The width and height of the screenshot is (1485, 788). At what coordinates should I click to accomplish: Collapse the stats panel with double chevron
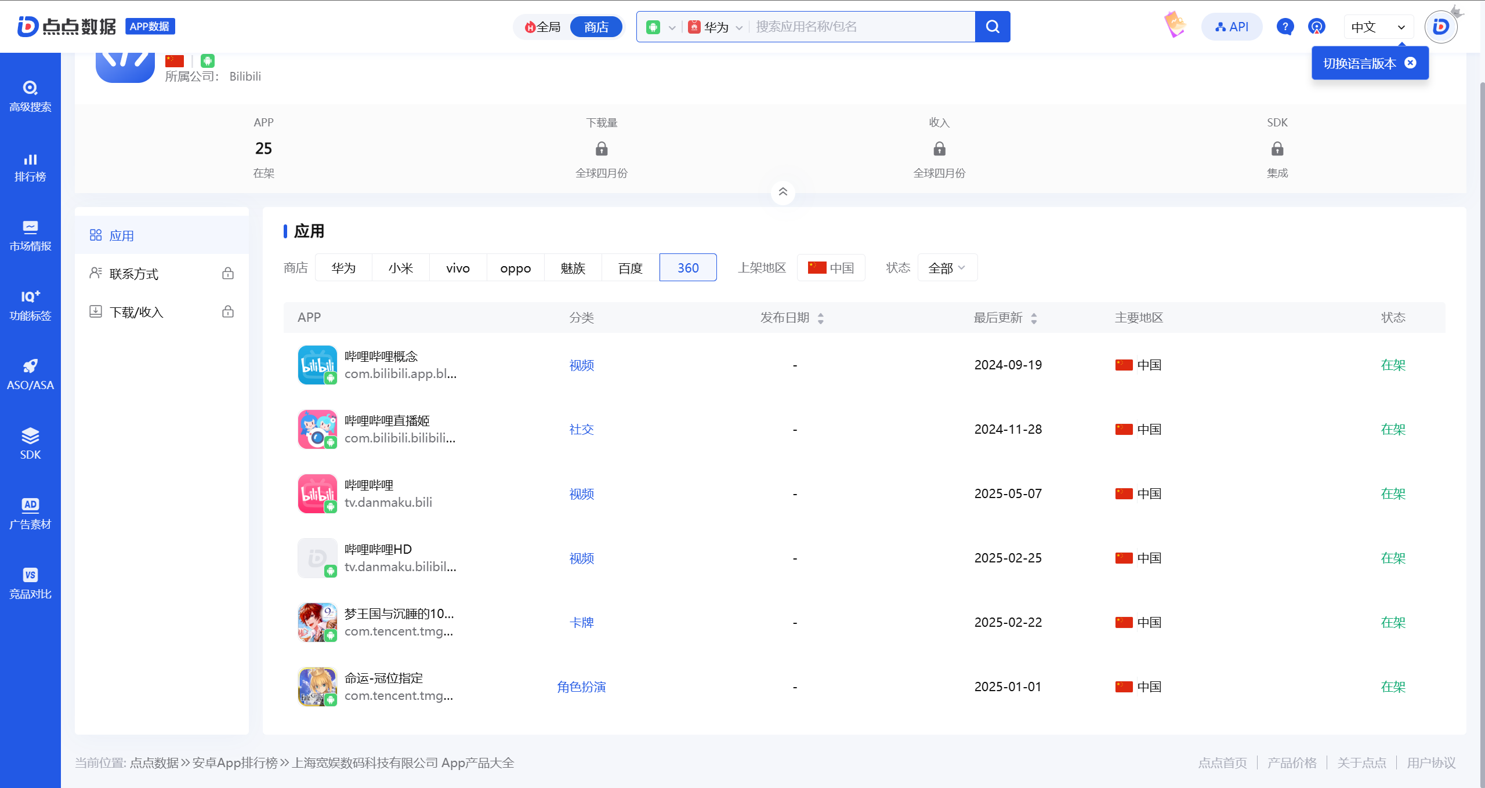pyautogui.click(x=783, y=192)
